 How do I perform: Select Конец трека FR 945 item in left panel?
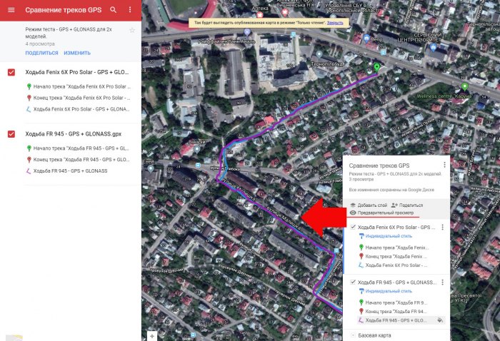[x=79, y=160]
